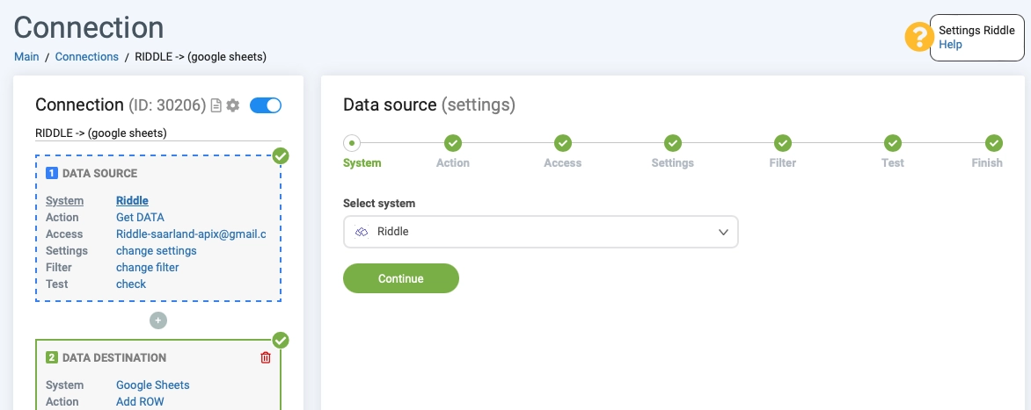Go to the Finish step

click(x=987, y=162)
